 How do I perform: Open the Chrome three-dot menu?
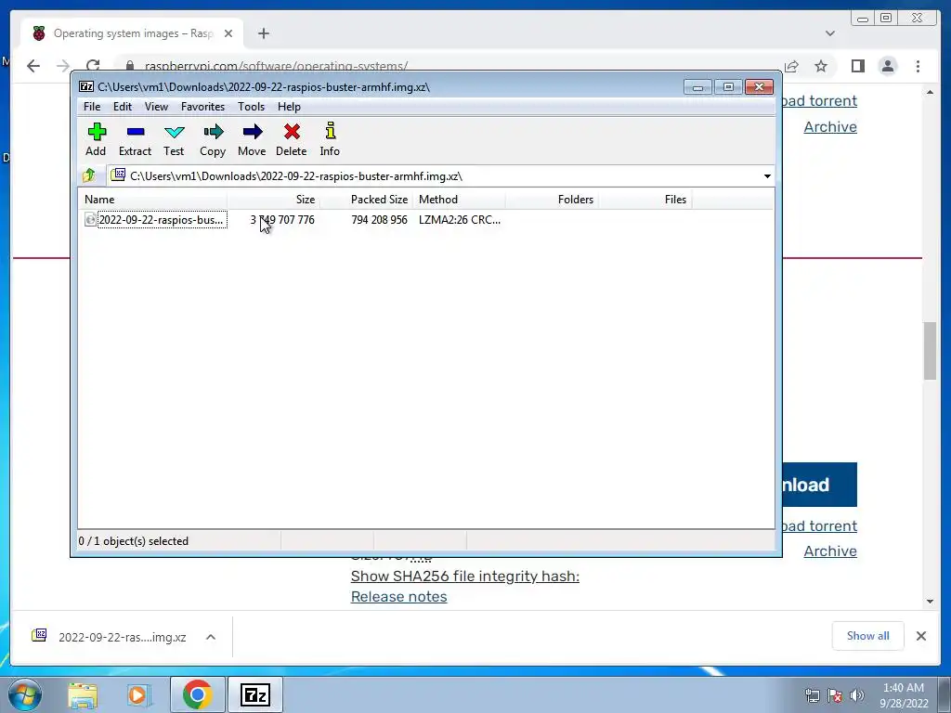click(x=918, y=66)
